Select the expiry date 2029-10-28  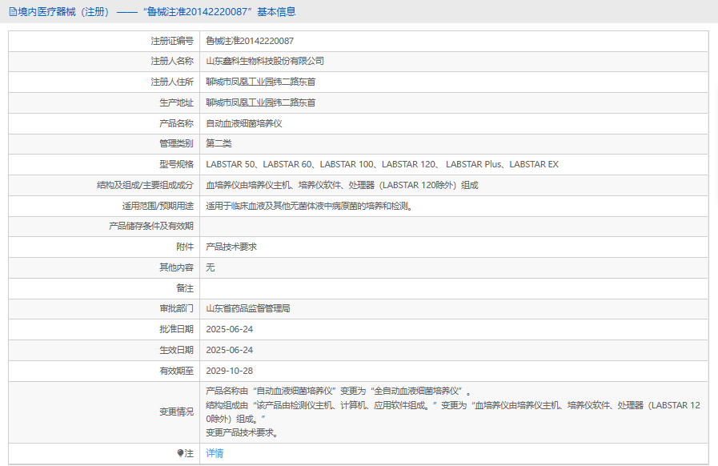click(x=230, y=371)
